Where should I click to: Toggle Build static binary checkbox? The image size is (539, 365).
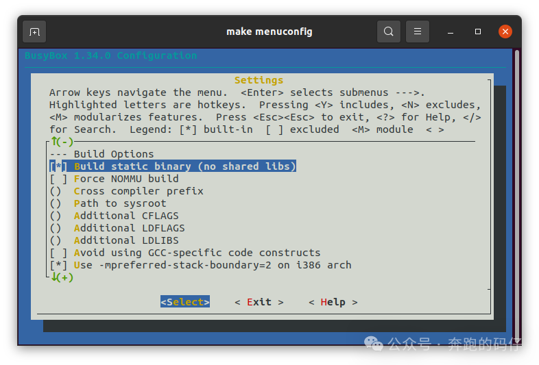(58, 166)
